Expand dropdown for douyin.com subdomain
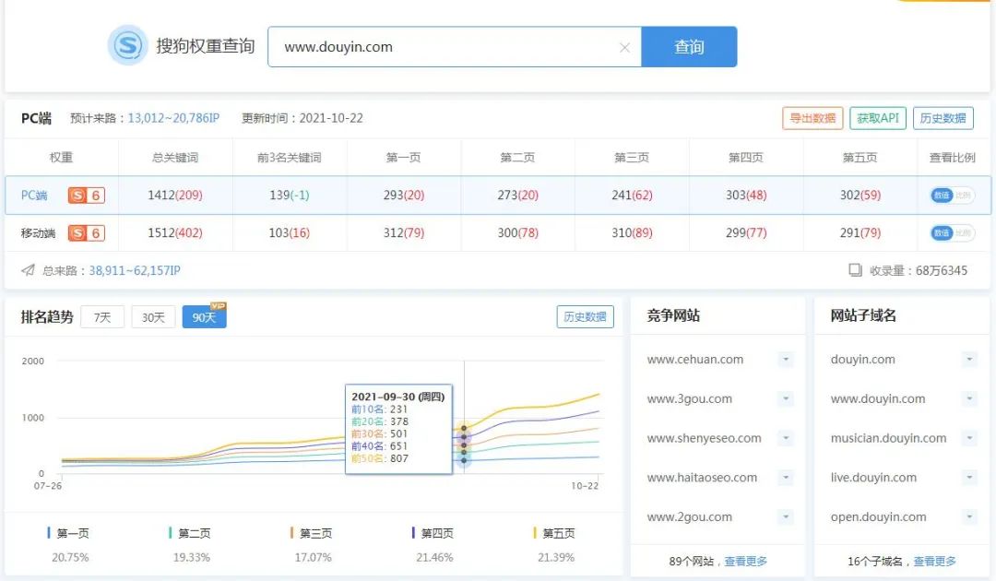The width and height of the screenshot is (996, 581). coord(969,360)
